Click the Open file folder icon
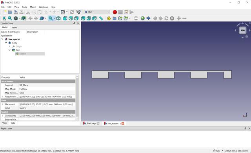 (10, 12)
